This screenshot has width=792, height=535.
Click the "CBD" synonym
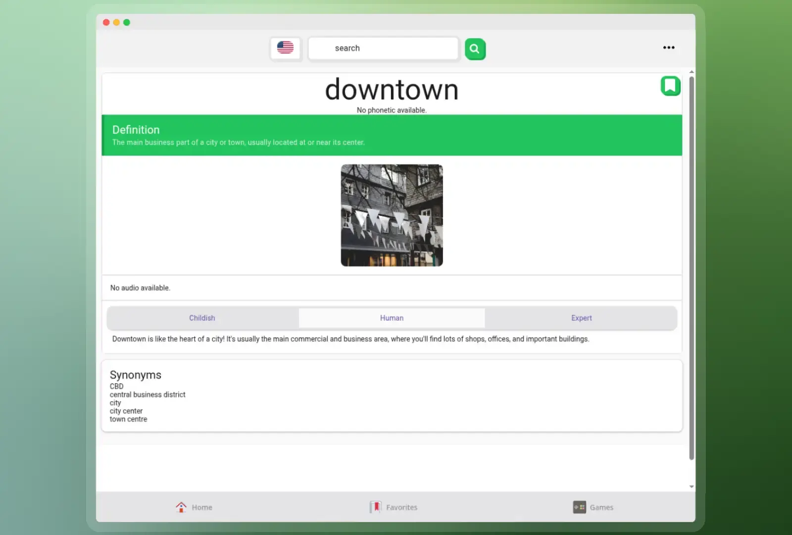(x=116, y=386)
